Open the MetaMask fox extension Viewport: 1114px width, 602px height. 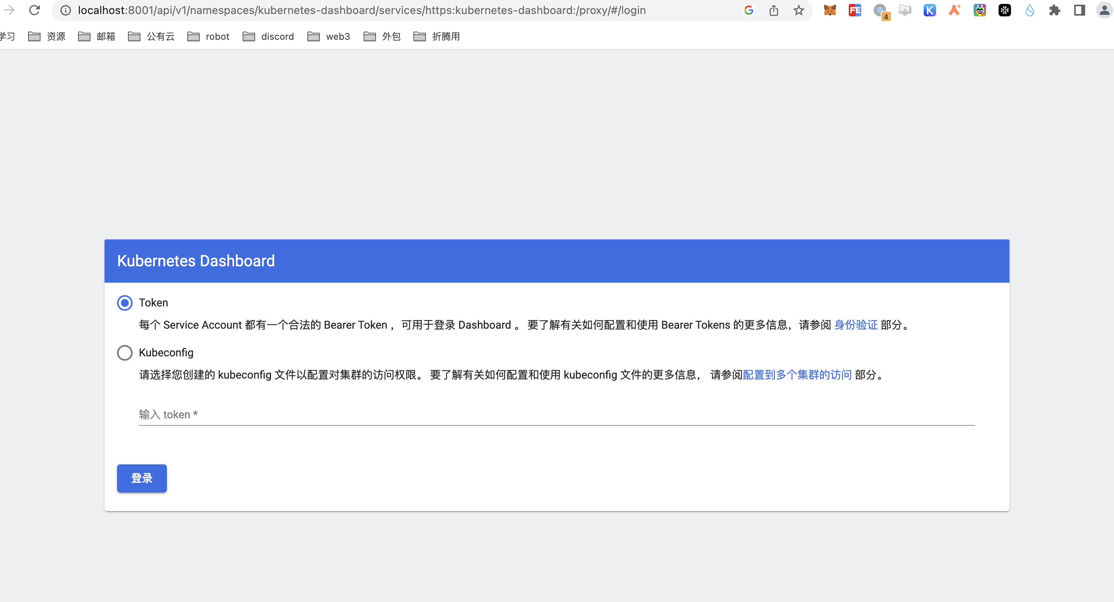pos(829,10)
